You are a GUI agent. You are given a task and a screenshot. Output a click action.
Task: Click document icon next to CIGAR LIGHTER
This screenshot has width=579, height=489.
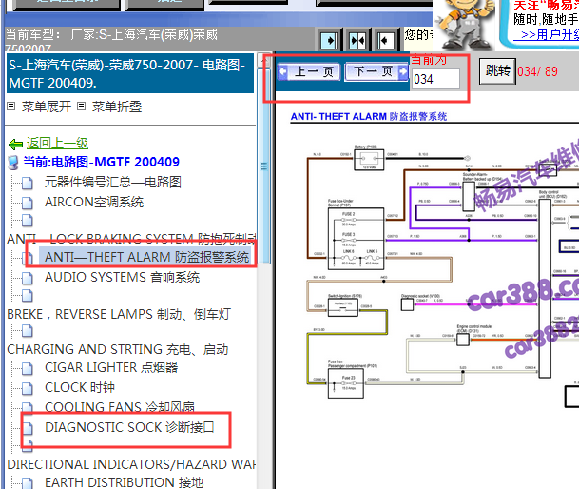[27, 368]
